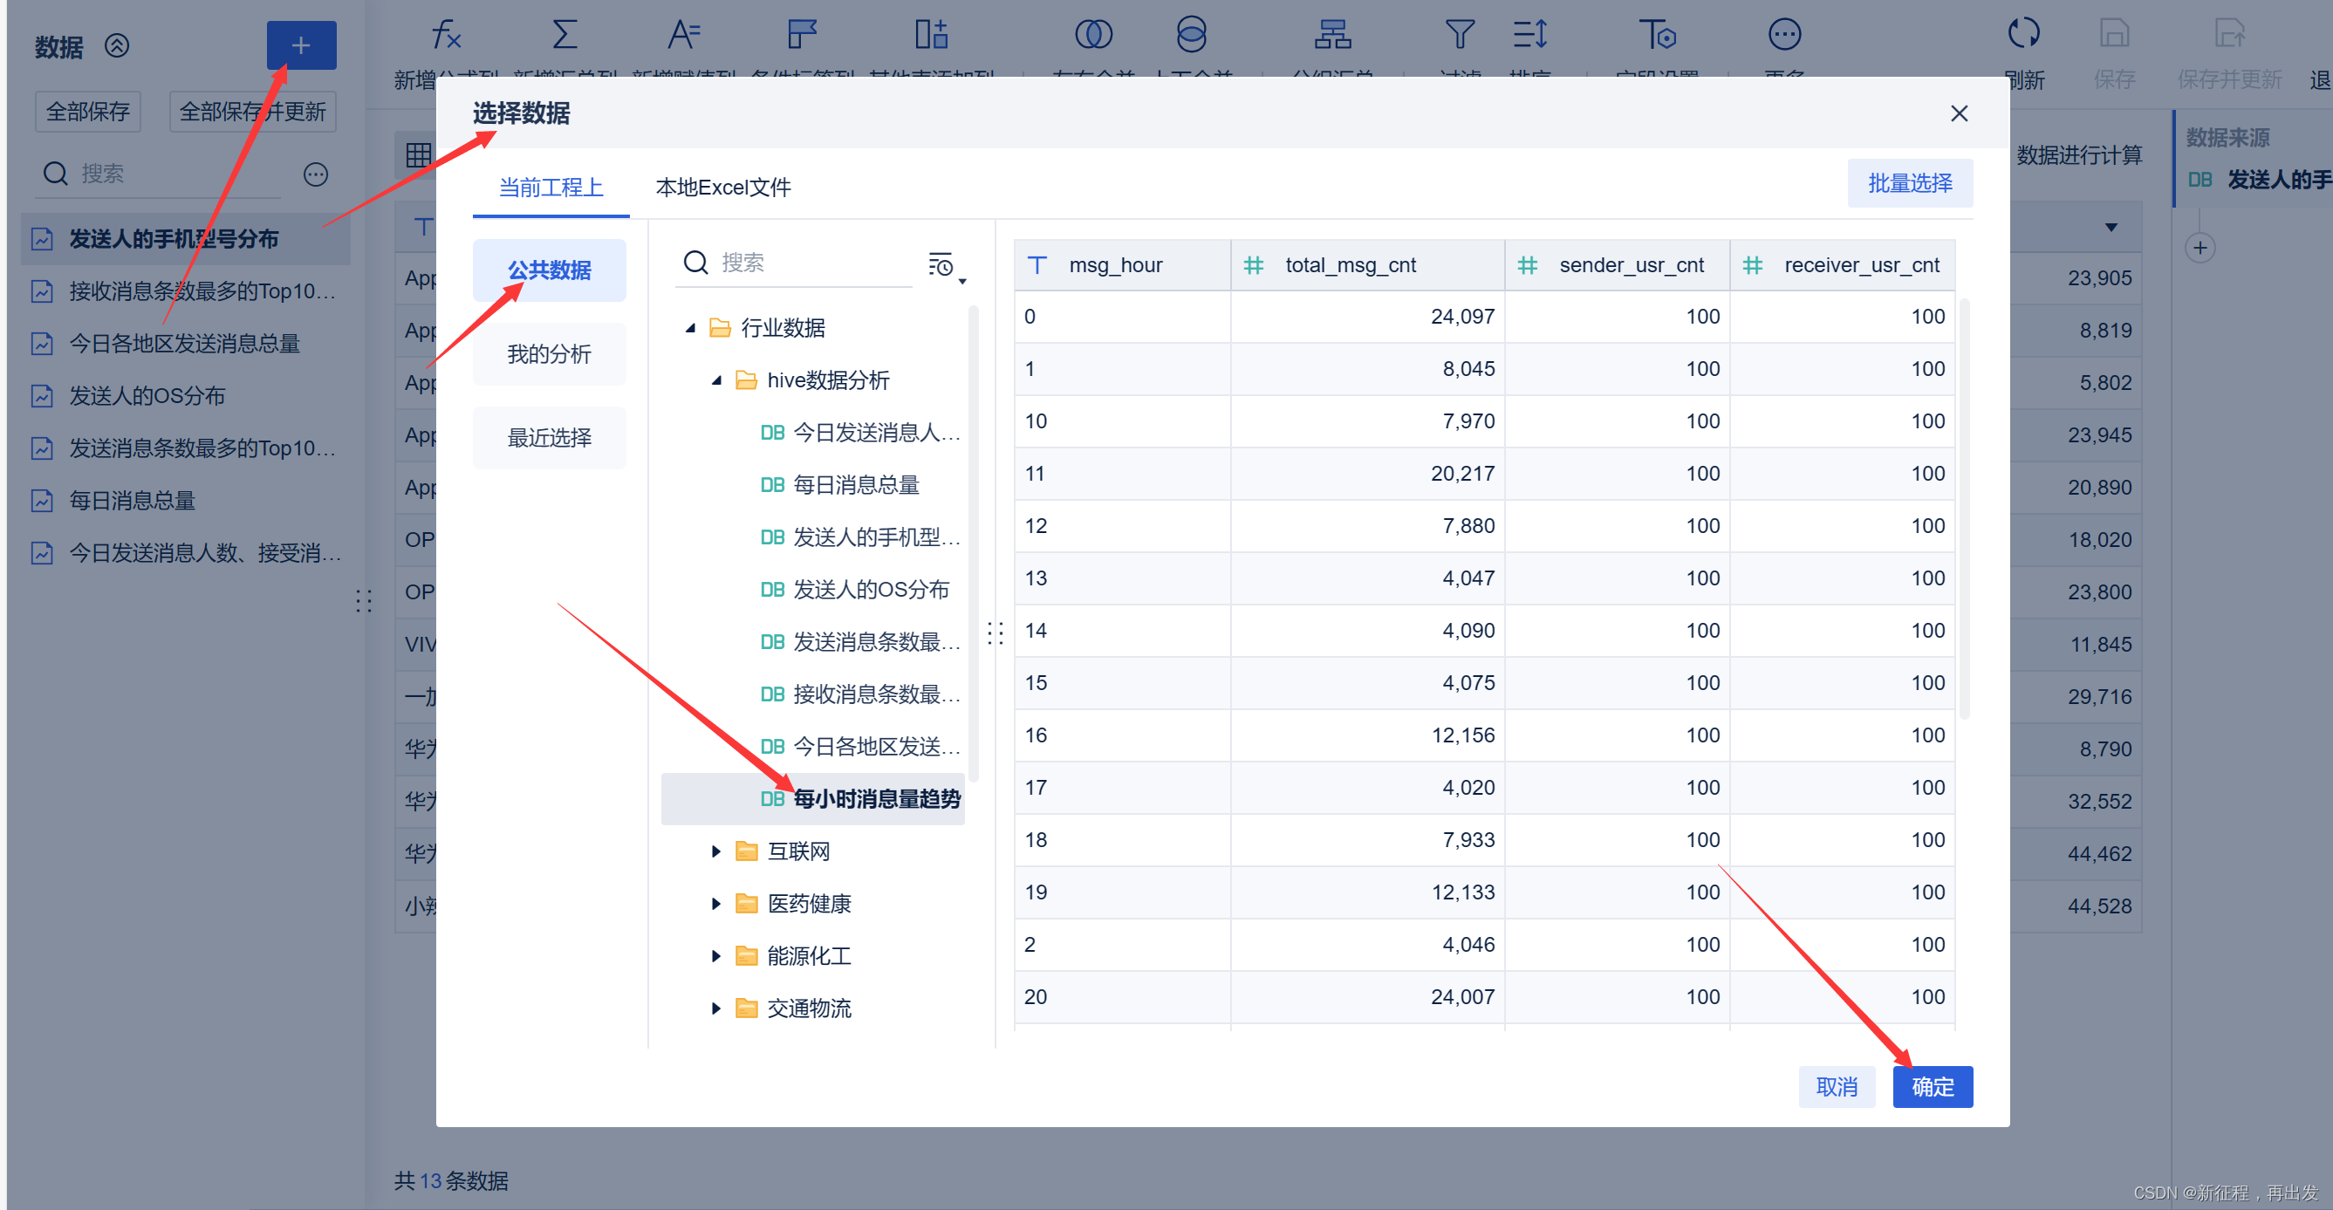Select the 最近选择 category
Image resolution: width=2333 pixels, height=1210 pixels.
point(549,438)
